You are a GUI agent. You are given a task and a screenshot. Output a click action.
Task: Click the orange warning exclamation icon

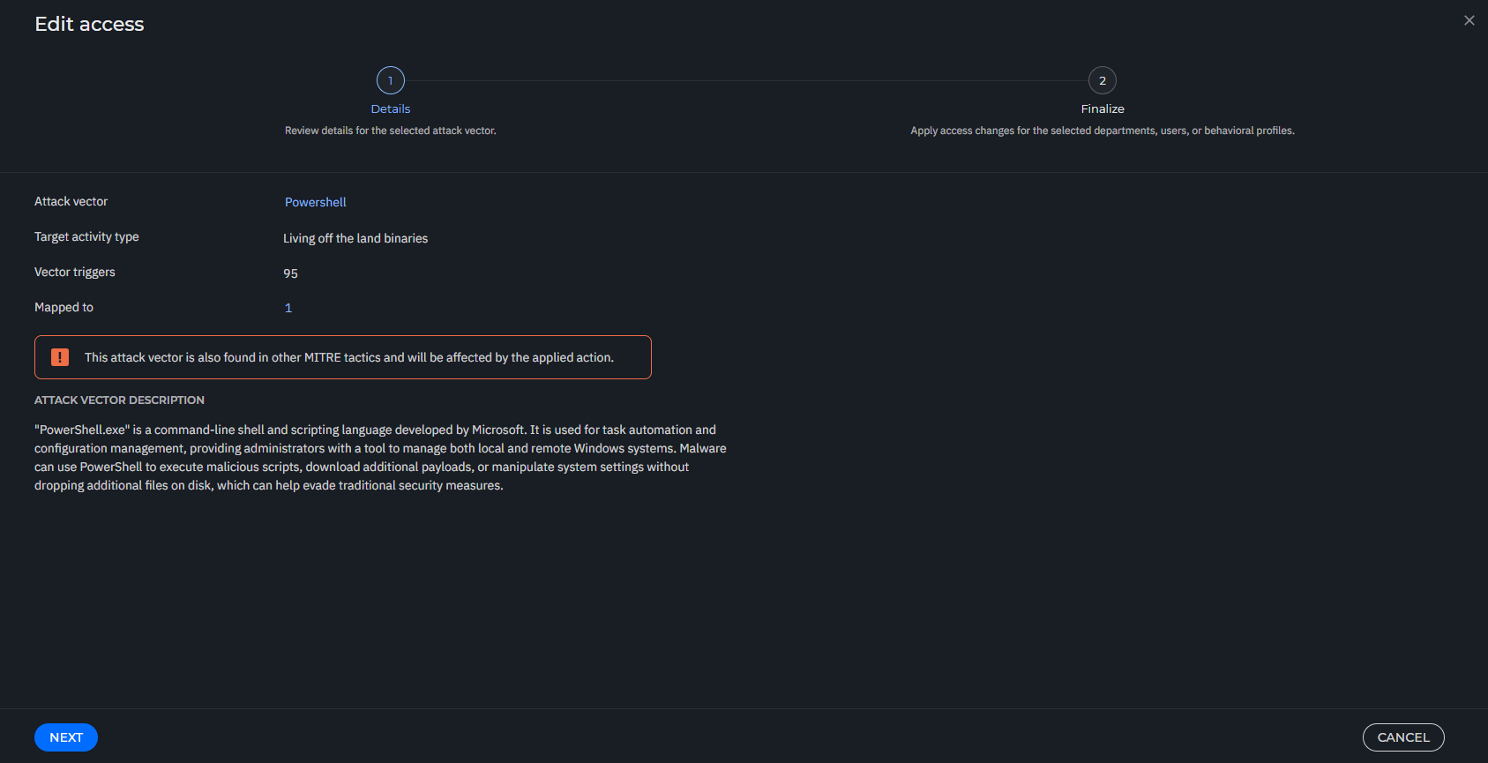(60, 357)
